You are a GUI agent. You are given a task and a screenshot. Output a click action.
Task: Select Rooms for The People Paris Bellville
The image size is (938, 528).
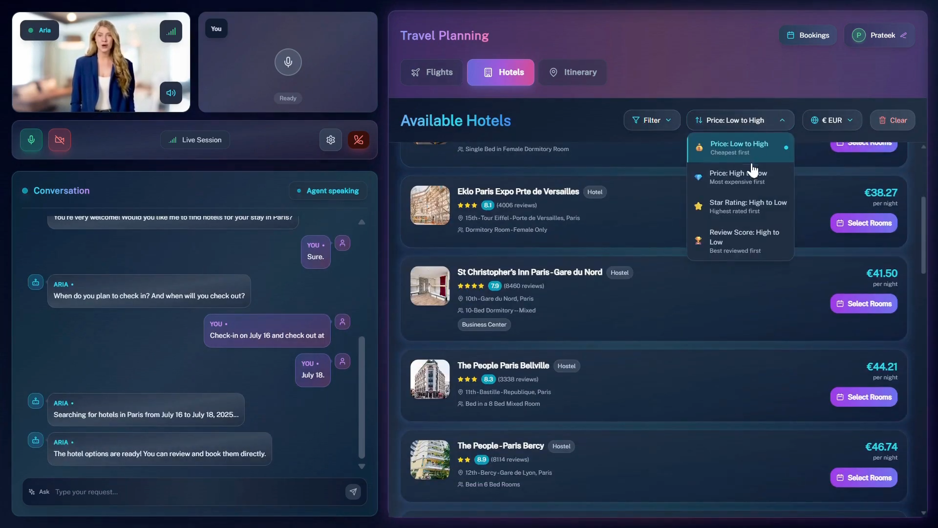tap(863, 397)
